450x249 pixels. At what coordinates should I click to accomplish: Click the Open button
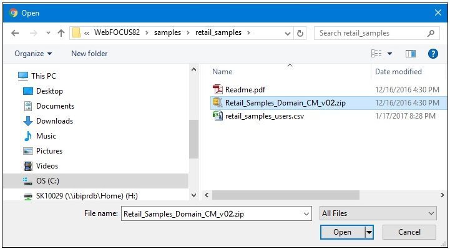[342, 232]
